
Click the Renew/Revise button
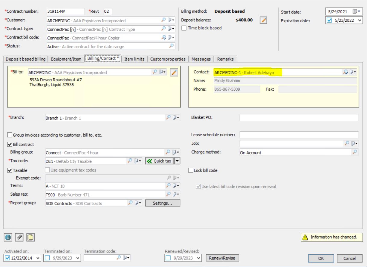(x=222, y=258)
